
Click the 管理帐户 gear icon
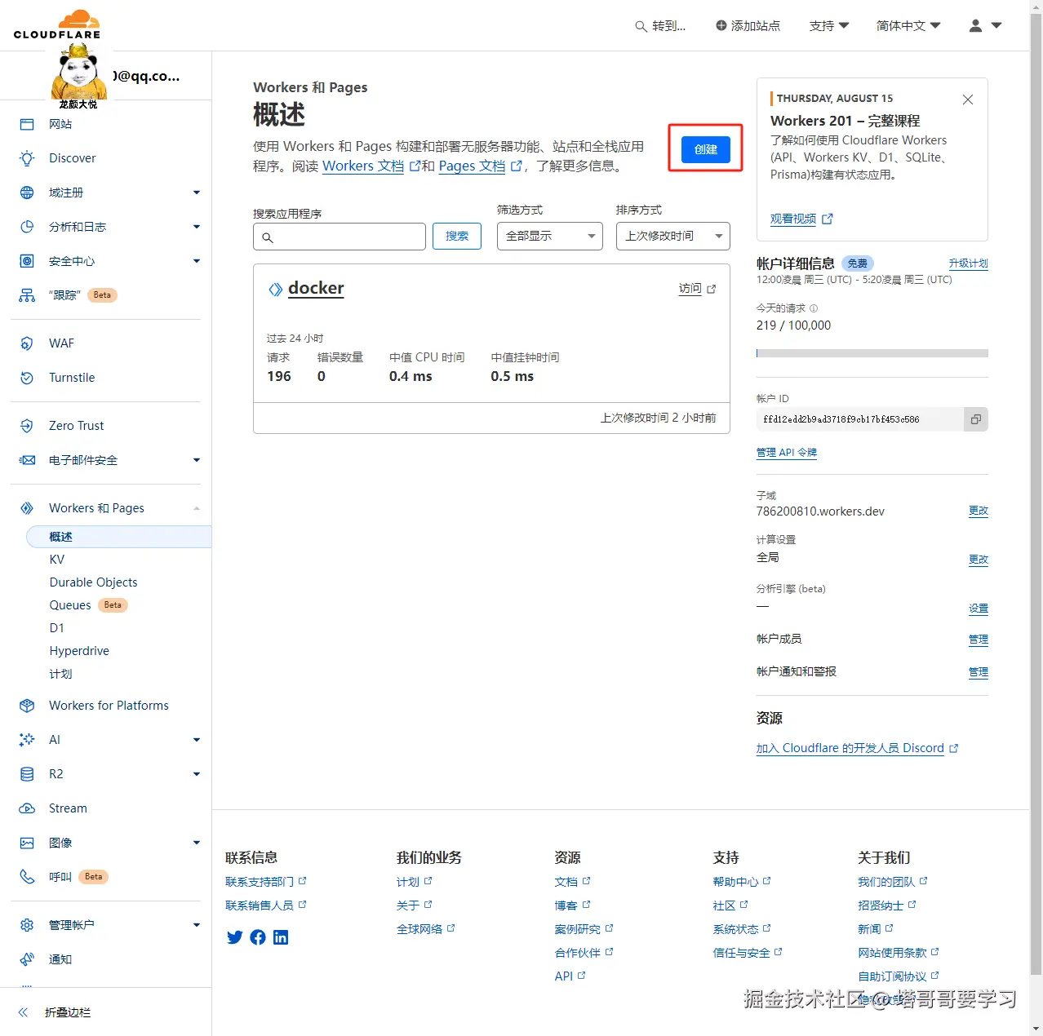pyautogui.click(x=27, y=925)
